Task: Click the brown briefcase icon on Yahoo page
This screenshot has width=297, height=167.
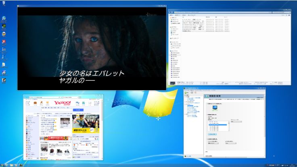Action: click(x=35, y=103)
